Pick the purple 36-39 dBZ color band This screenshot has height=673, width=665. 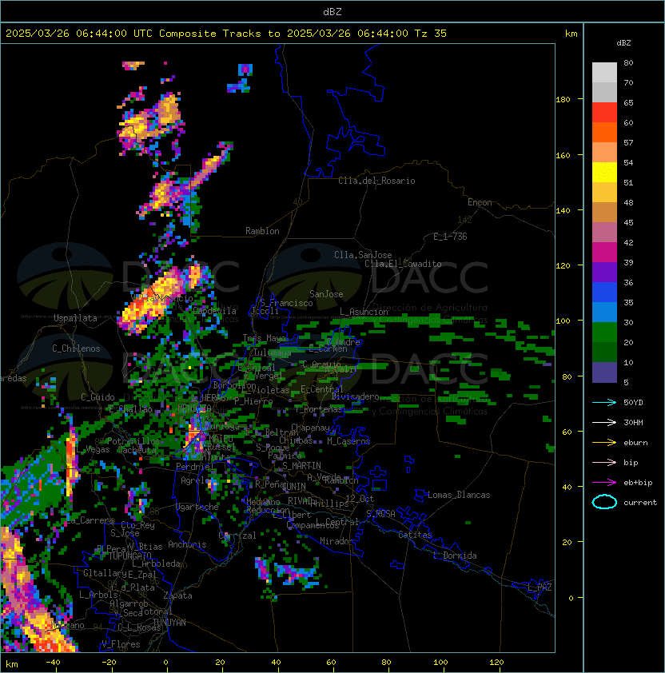coord(604,272)
